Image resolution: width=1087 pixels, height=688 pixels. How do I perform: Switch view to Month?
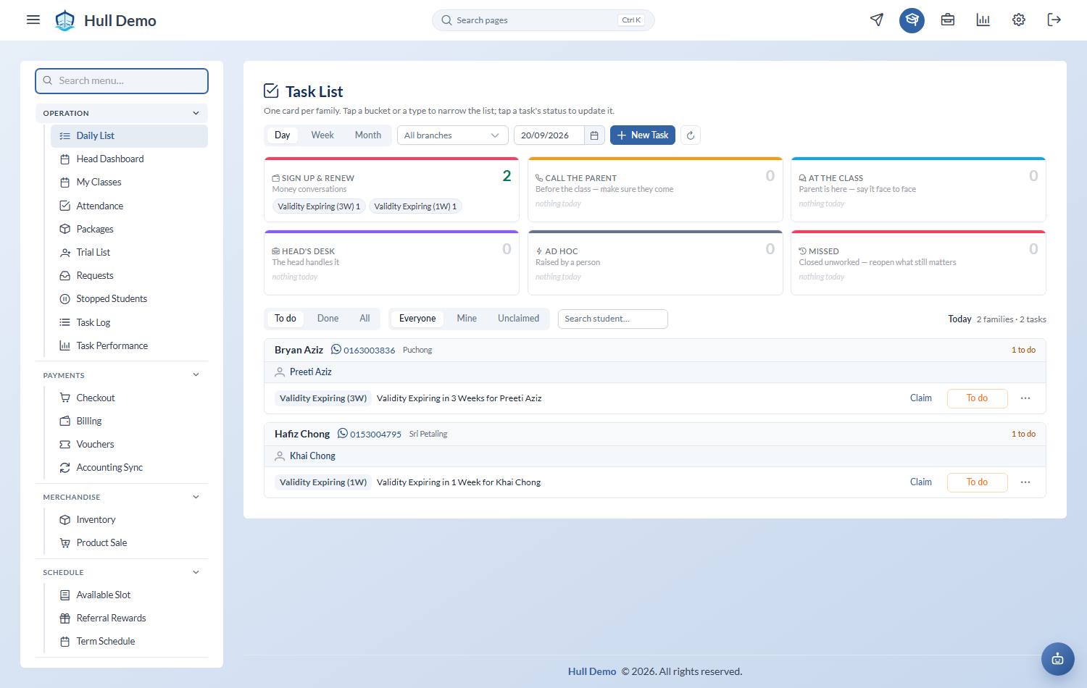(x=368, y=135)
